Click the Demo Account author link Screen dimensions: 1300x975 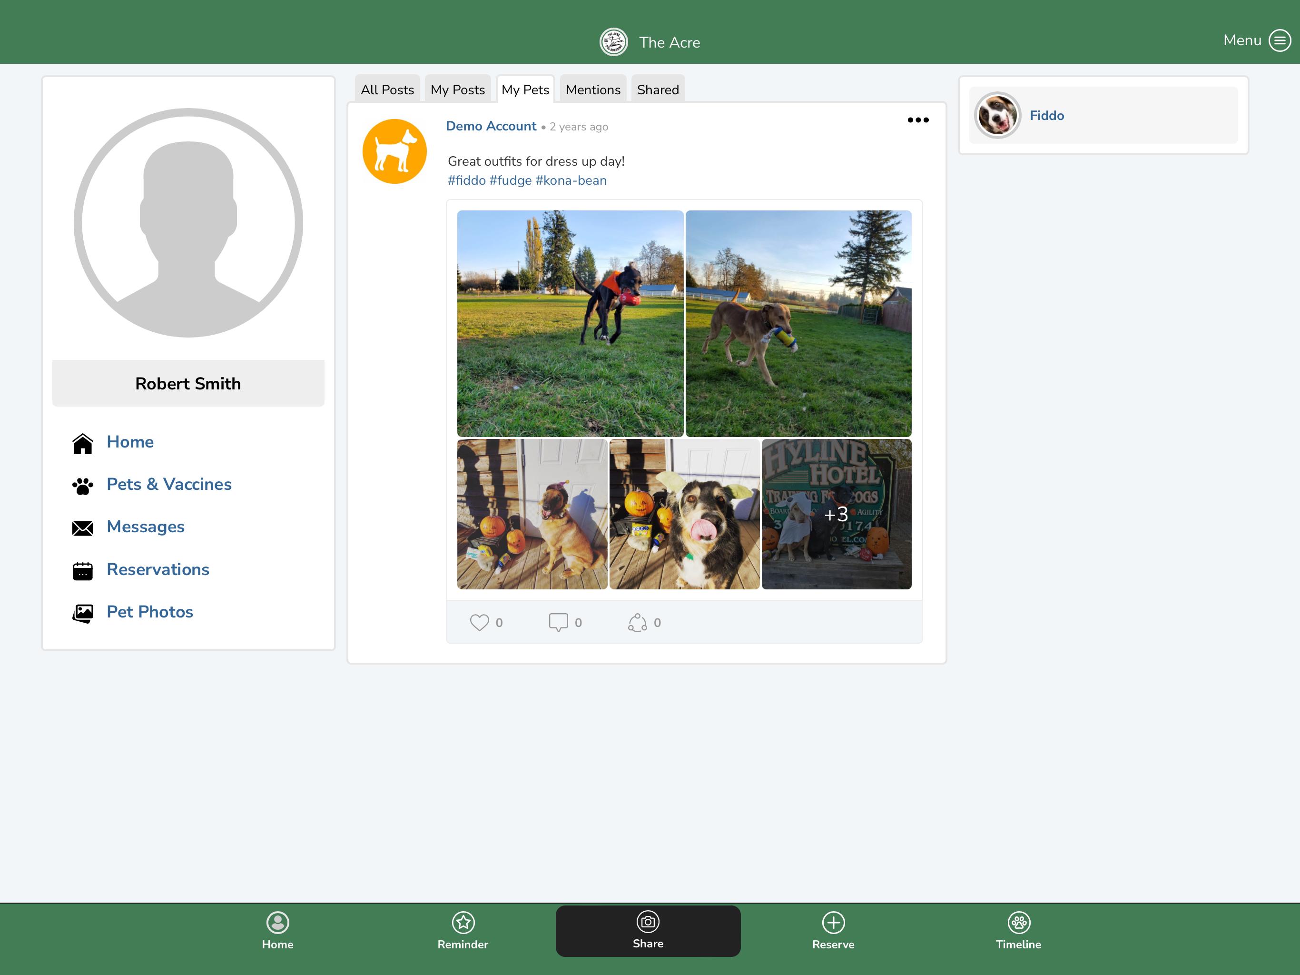(491, 126)
